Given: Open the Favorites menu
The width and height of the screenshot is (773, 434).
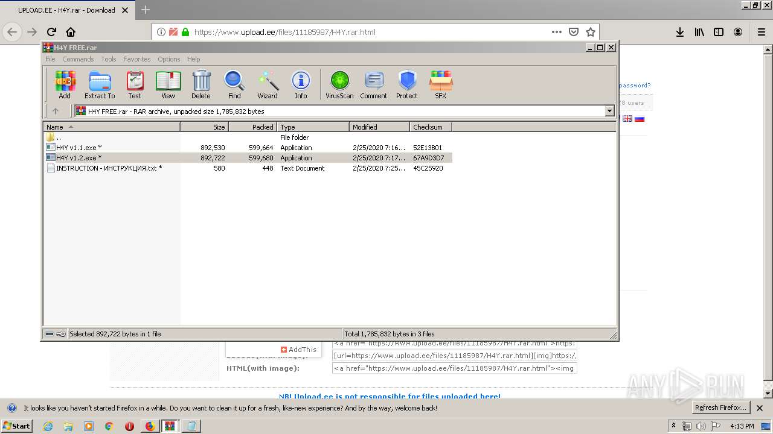Looking at the screenshot, I should [x=137, y=59].
